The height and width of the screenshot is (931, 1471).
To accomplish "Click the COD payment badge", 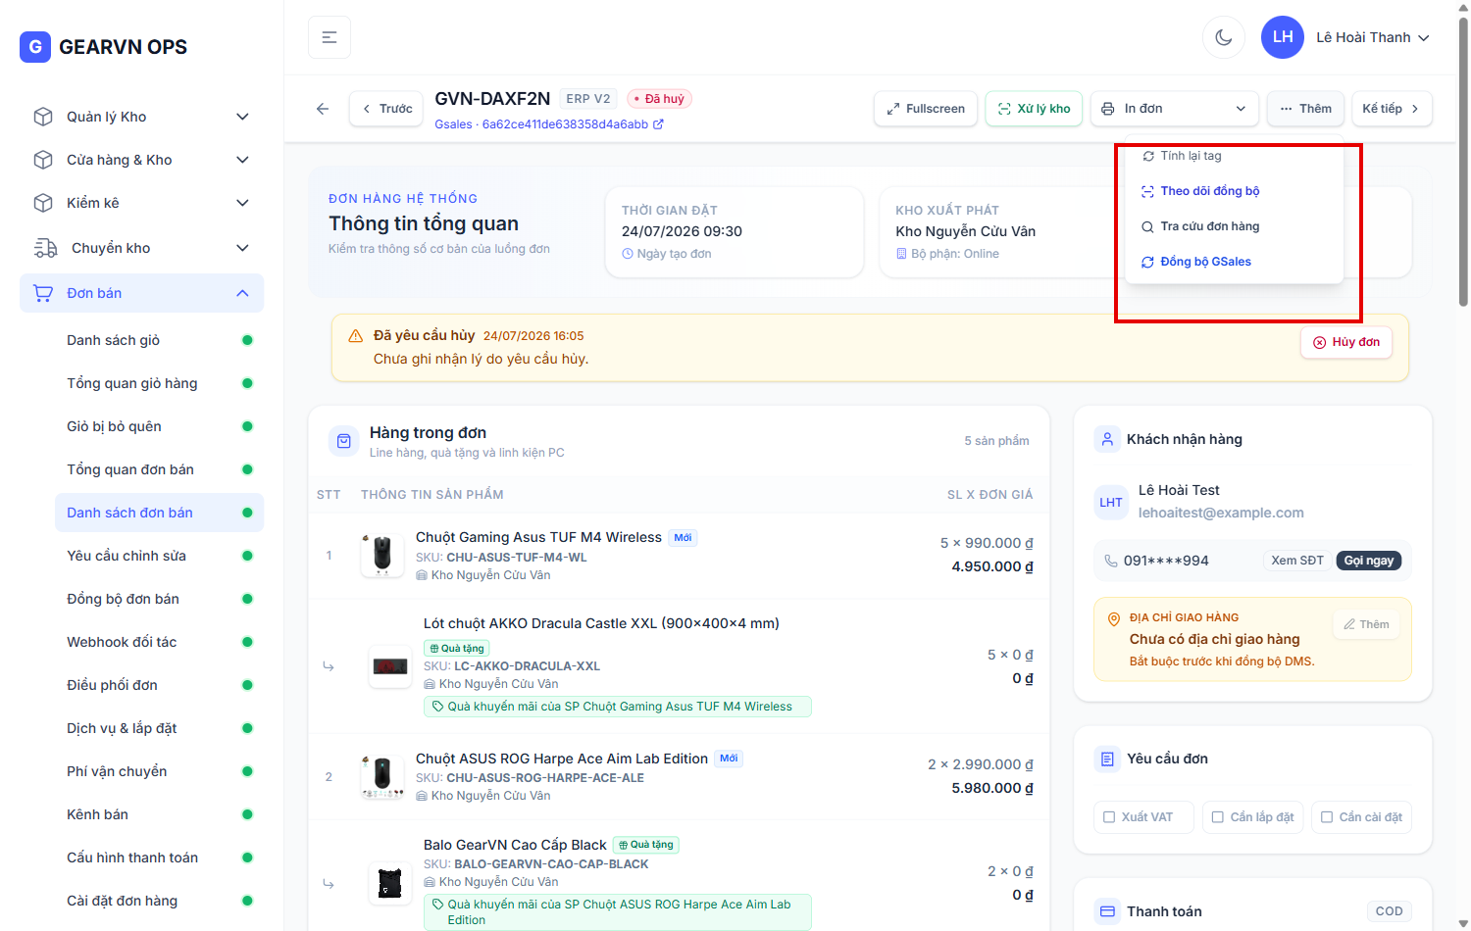I will pyautogui.click(x=1389, y=911).
